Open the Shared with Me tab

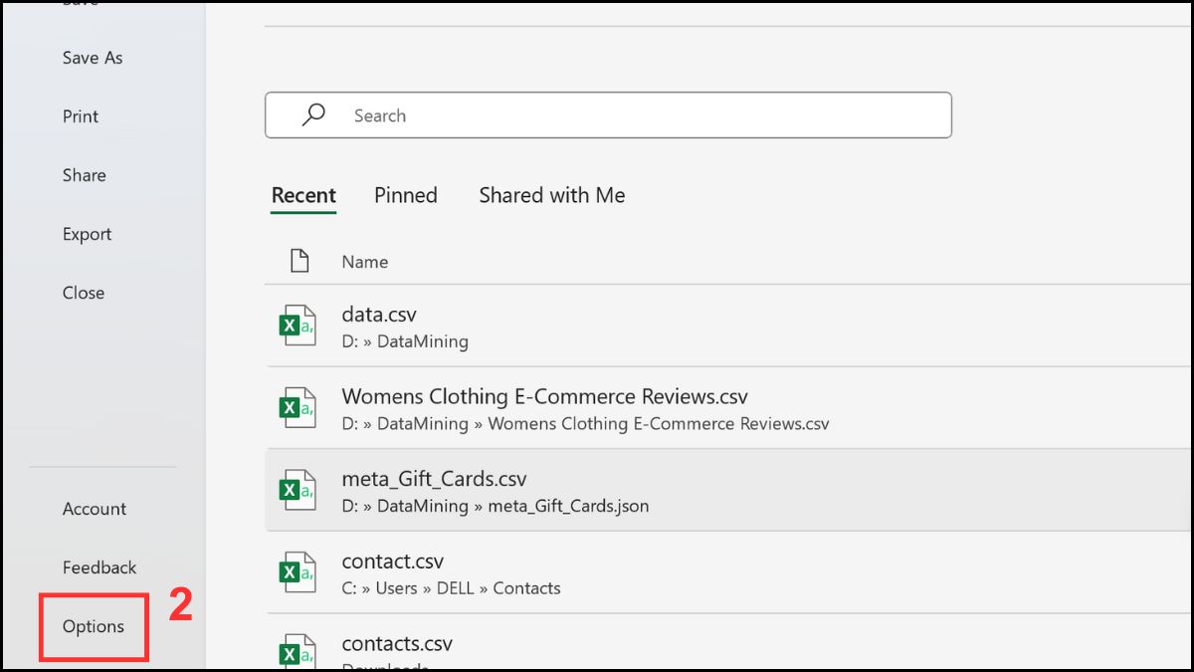coord(551,195)
